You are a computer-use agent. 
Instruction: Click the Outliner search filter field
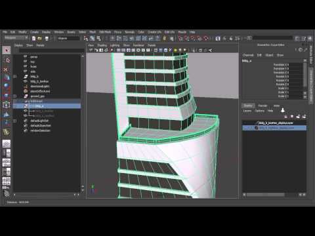click(x=51, y=50)
